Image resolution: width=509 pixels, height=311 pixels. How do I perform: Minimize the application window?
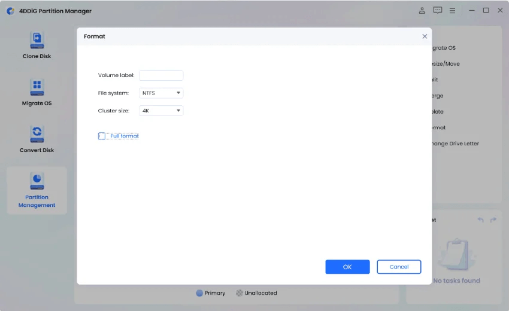[472, 11]
